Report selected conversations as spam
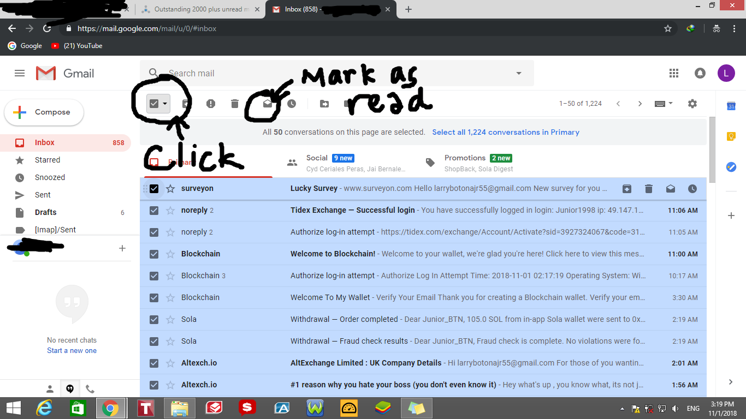746x419 pixels. click(x=211, y=104)
